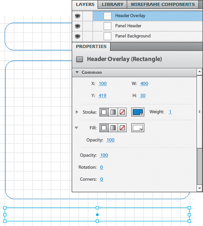203x226 pixels.
Task: Select gradient stroke icon
Action: pos(113,112)
